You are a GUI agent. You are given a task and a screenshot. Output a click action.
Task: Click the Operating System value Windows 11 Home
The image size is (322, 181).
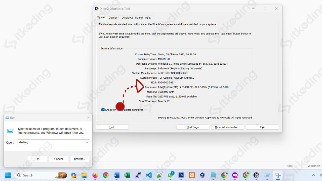(193, 64)
